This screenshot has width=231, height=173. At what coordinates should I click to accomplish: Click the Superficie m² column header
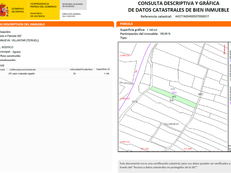point(103,69)
